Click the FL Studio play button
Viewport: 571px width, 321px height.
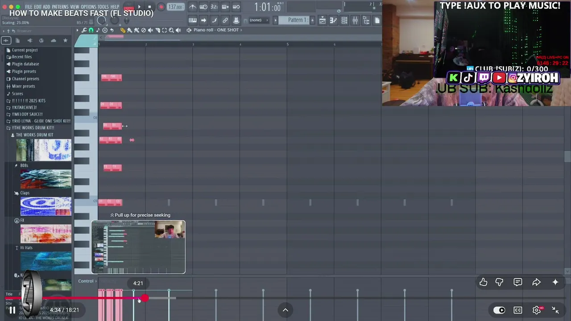(139, 7)
